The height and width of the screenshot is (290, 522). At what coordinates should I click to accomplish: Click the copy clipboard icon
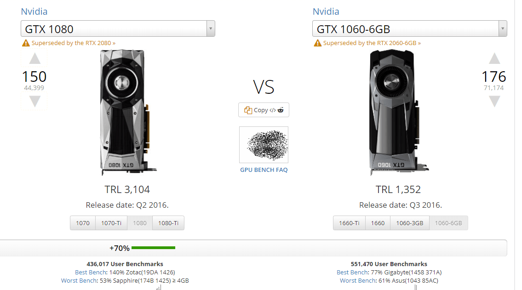tap(248, 110)
